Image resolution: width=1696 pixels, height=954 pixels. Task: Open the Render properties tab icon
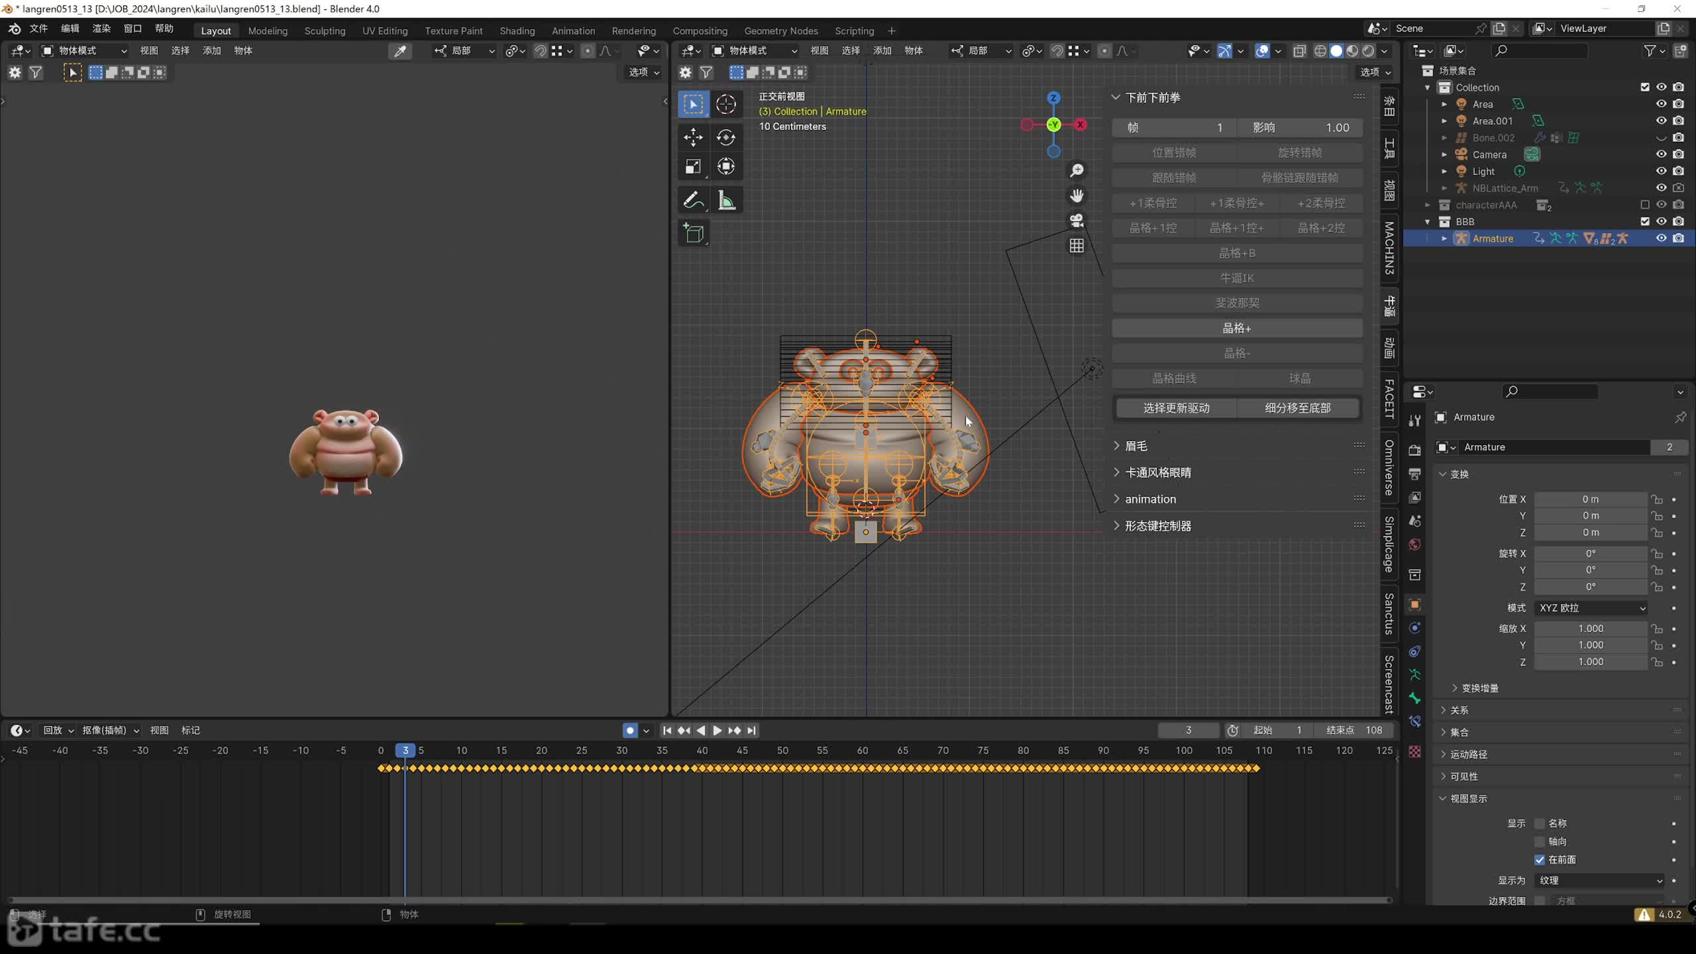point(1414,450)
